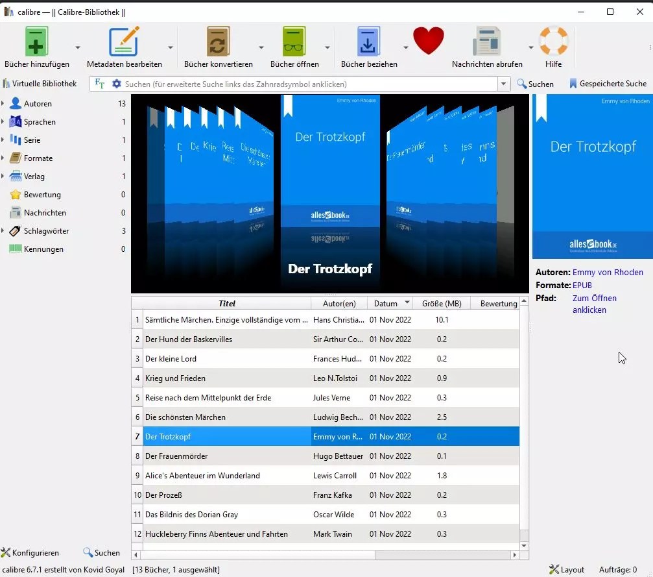The height and width of the screenshot is (577, 653).
Task: Click the Bücher öffnen icon
Action: 295,41
